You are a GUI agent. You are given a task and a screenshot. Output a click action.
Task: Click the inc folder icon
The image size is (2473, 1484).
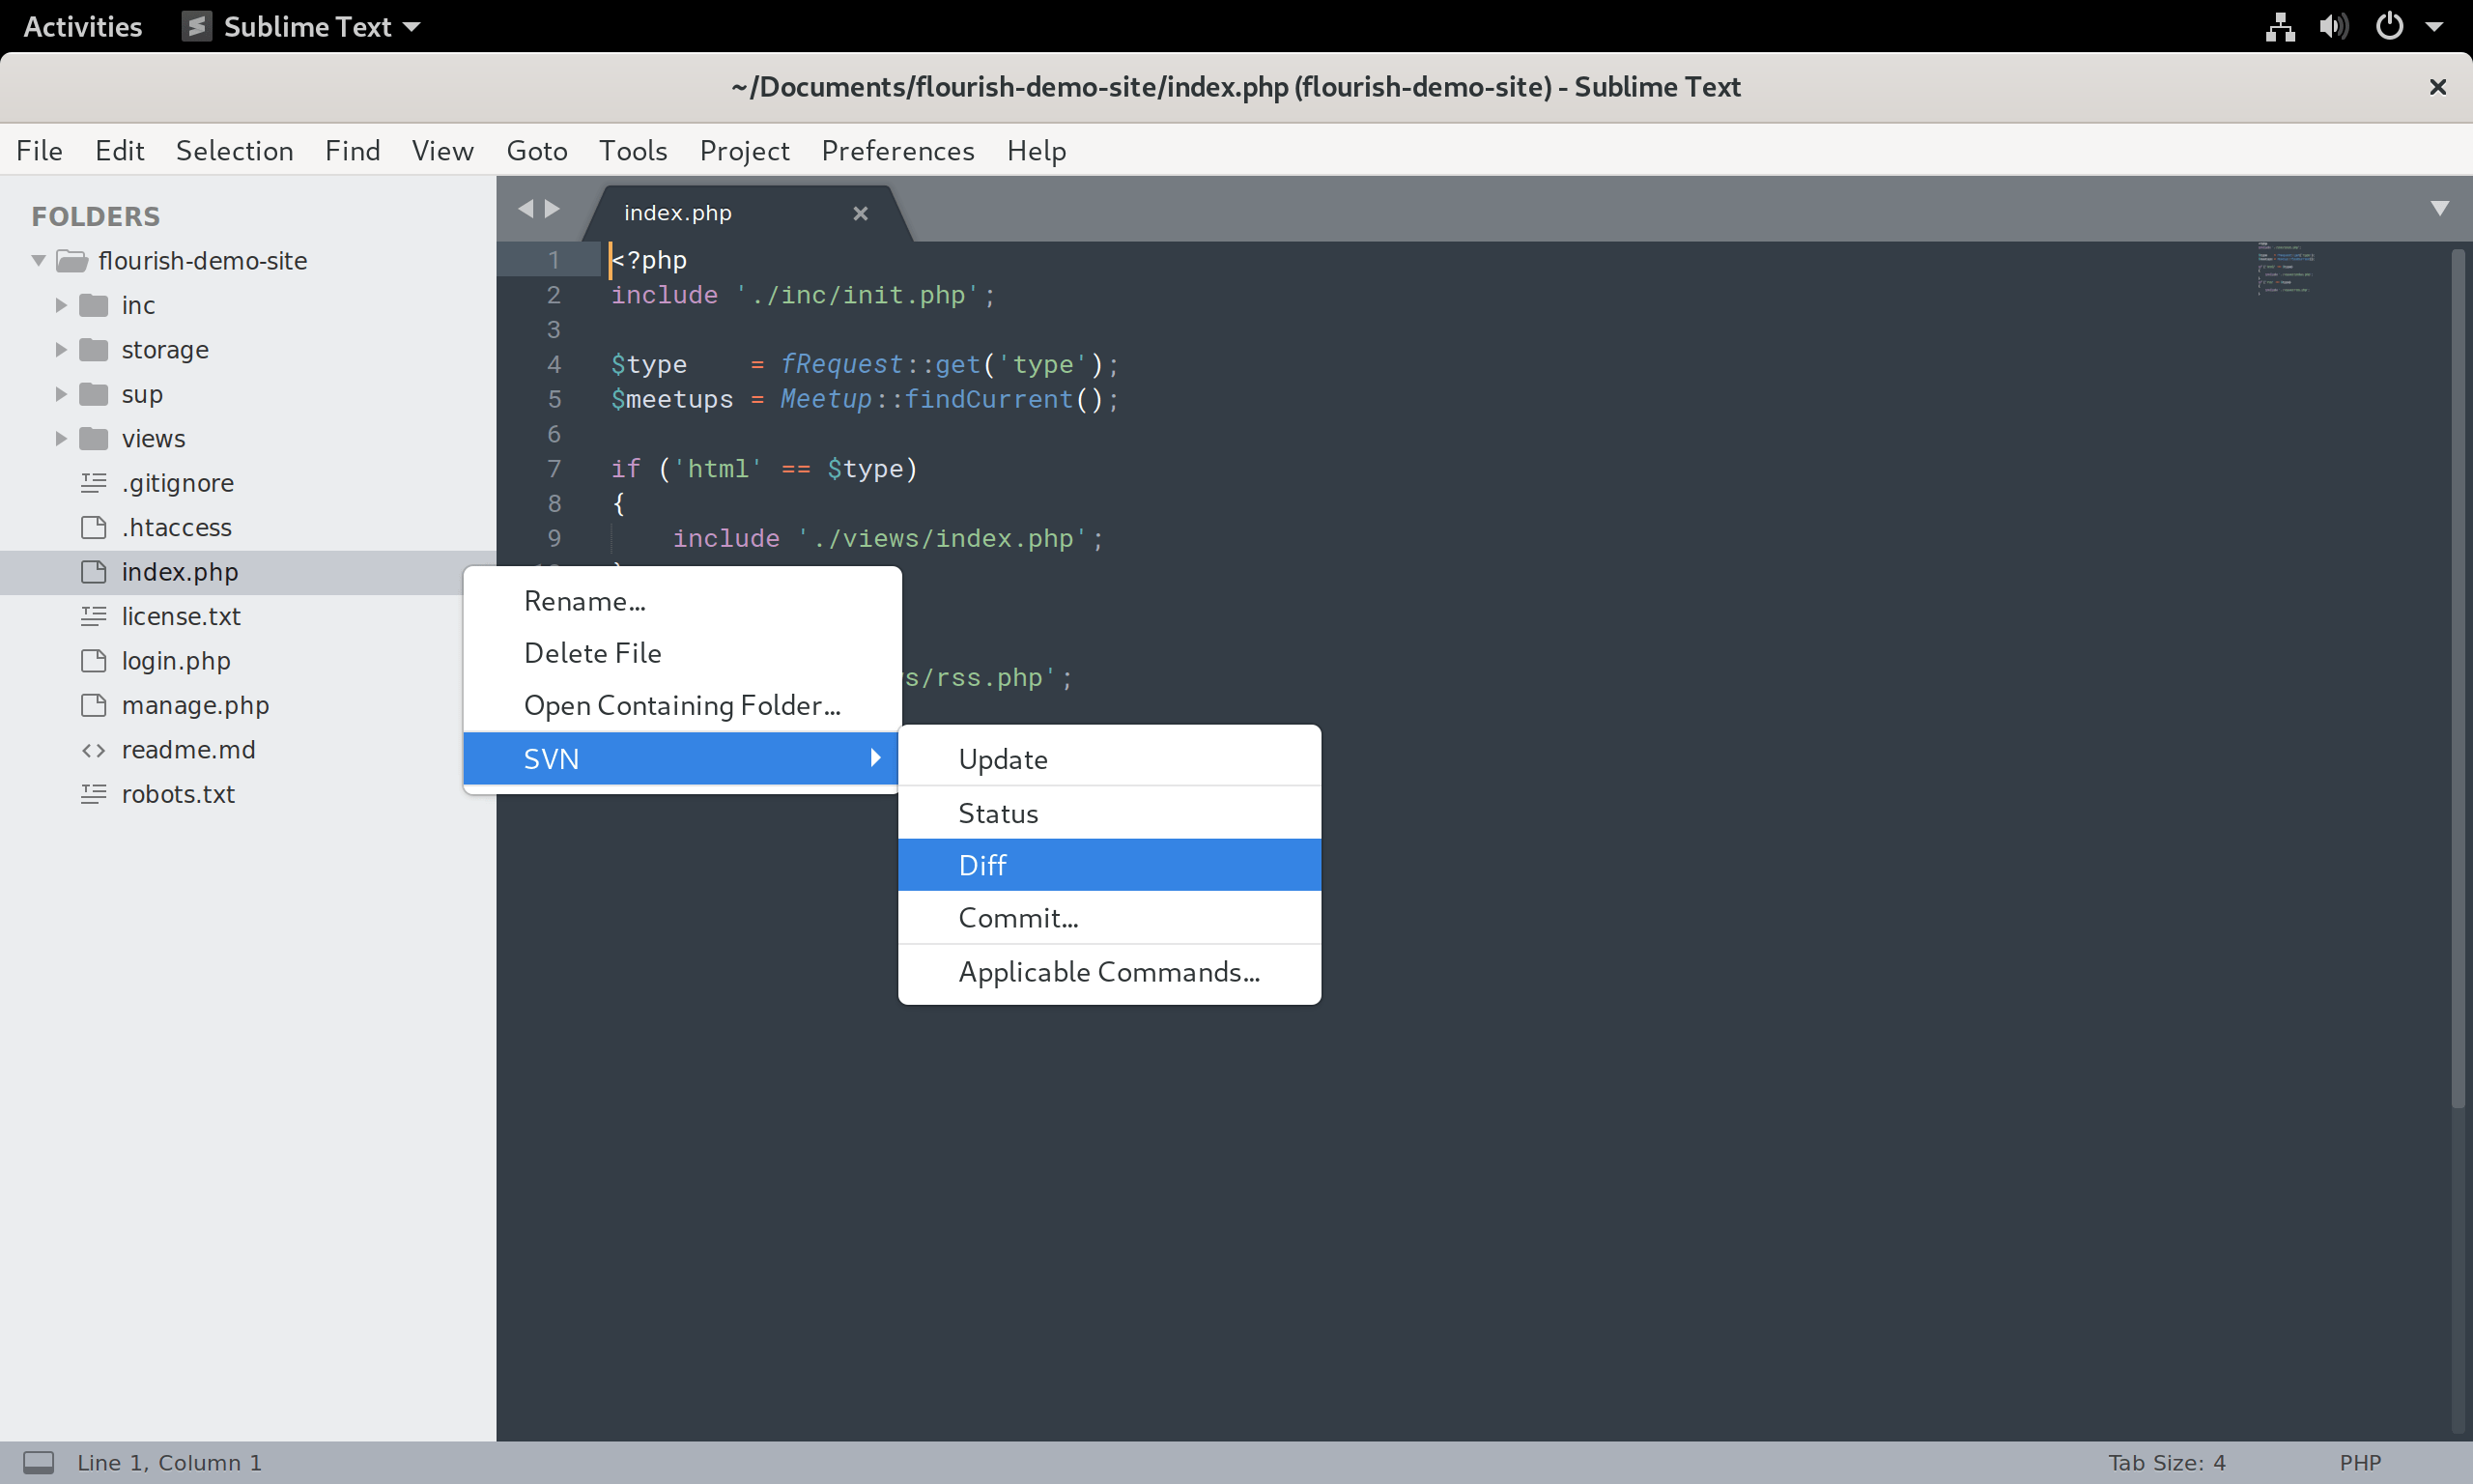[x=93, y=305]
